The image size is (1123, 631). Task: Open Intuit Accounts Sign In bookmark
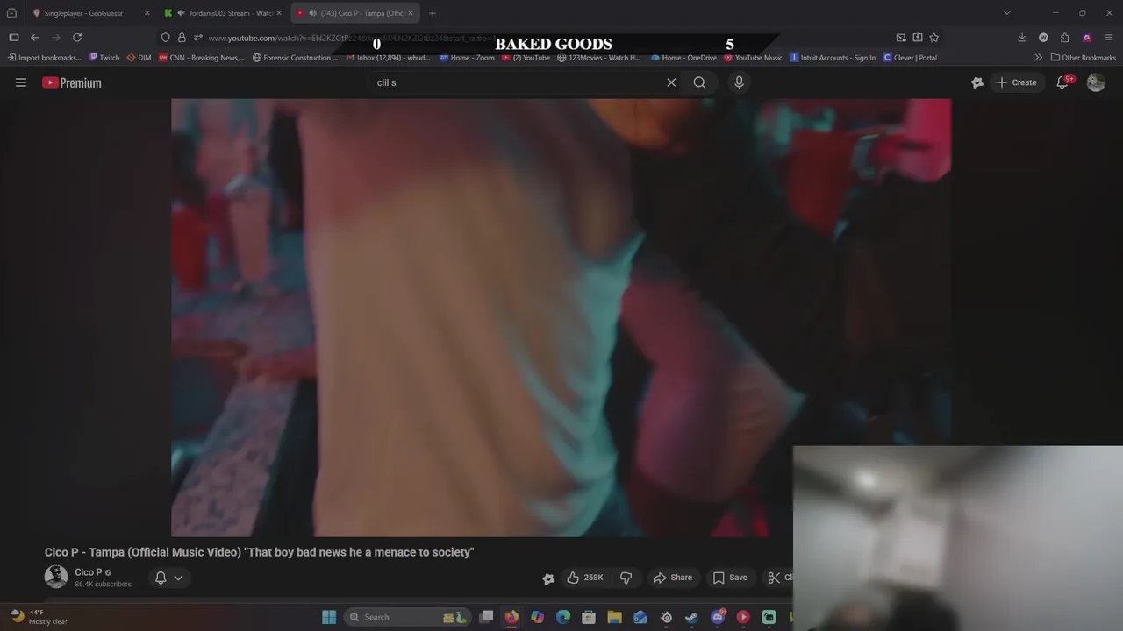pos(833,58)
